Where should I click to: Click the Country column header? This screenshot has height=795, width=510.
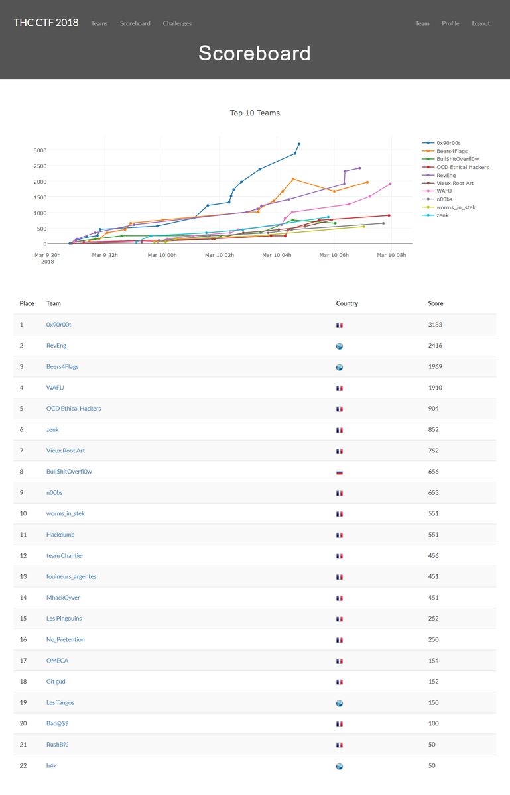[347, 303]
